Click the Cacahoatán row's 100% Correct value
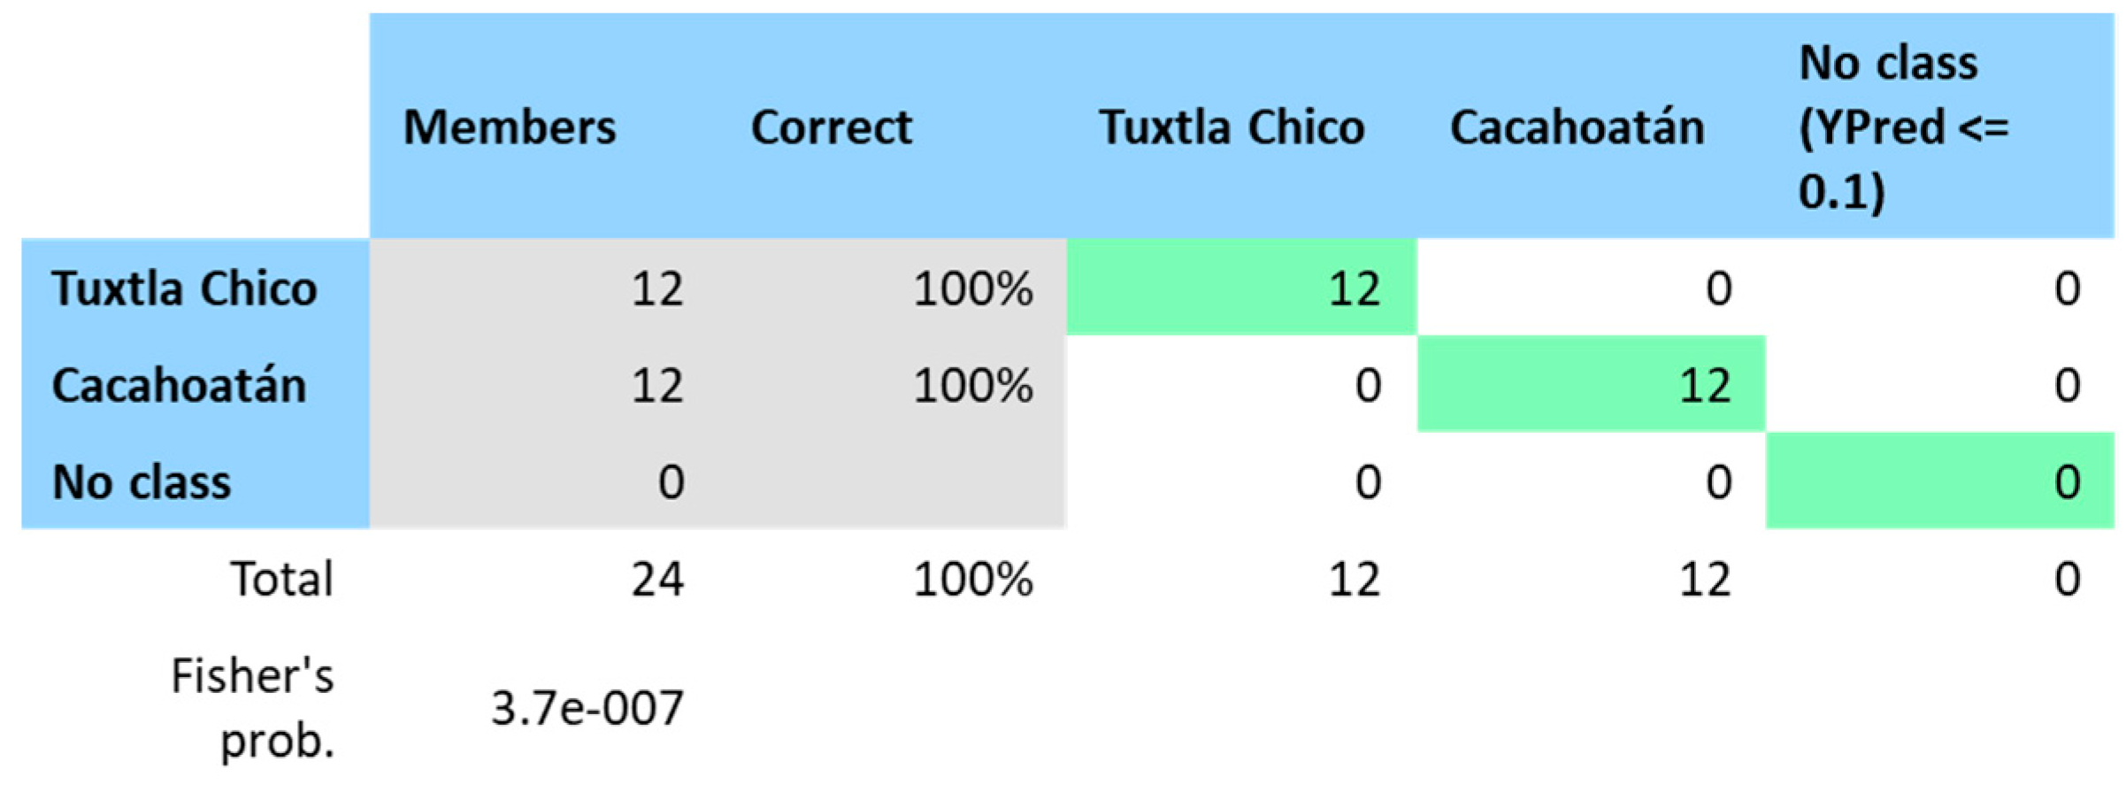The image size is (2126, 785). 973,386
